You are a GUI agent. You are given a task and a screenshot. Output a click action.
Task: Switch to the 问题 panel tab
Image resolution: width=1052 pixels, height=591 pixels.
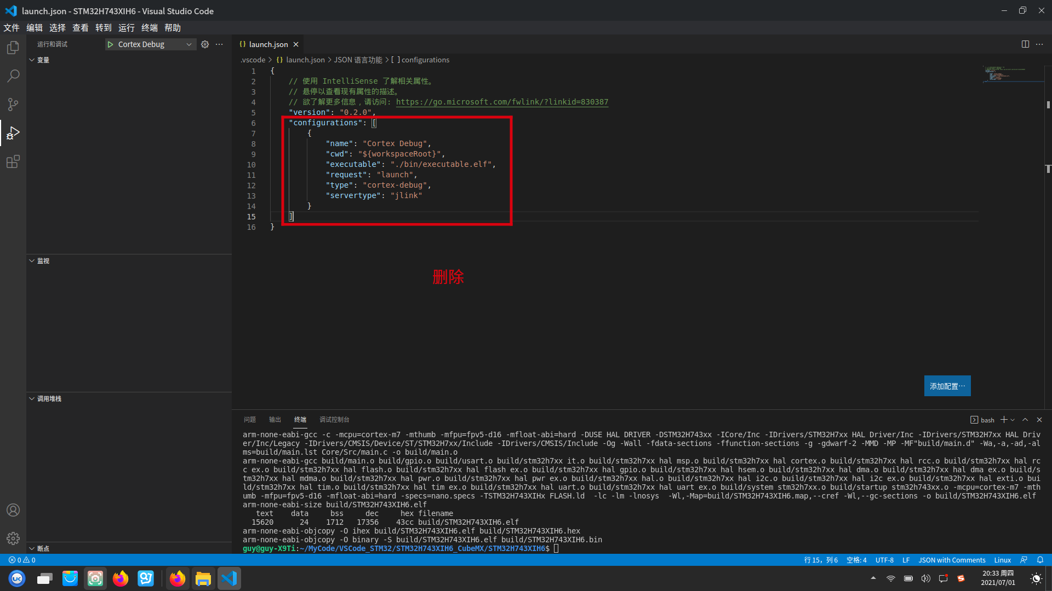click(250, 420)
